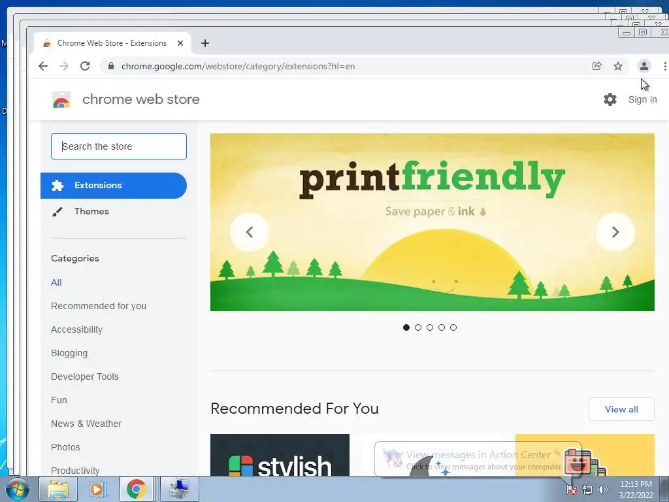Open the Fun category
Viewport: 669px width, 502px height.
point(59,400)
